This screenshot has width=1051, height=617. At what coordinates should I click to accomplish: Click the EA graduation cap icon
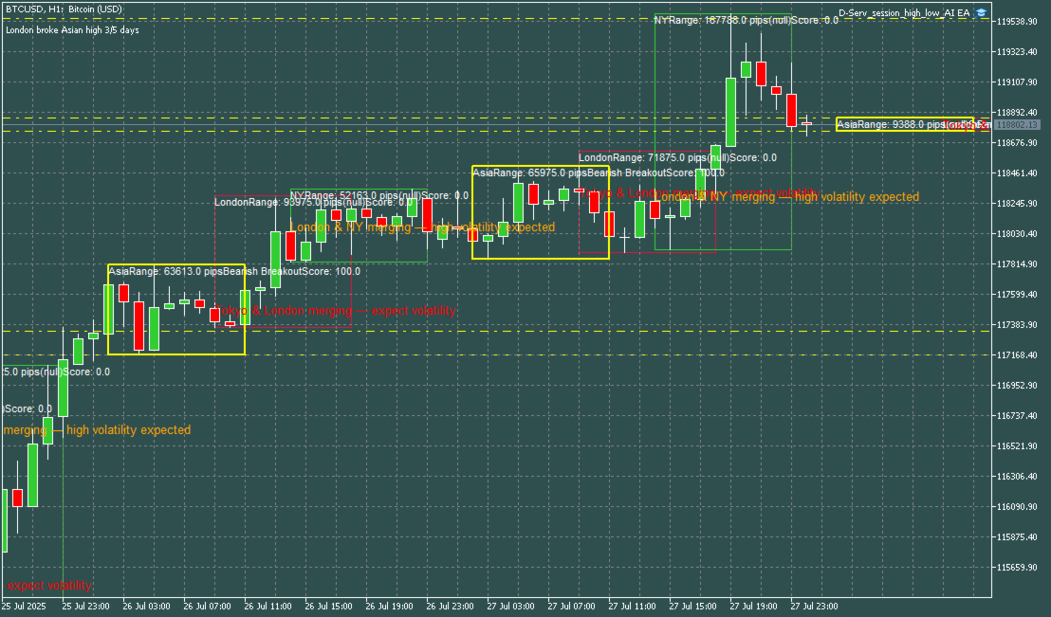coord(981,11)
